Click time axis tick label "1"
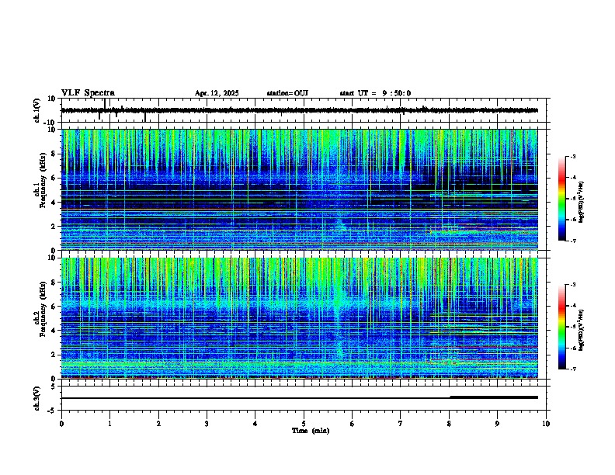615x475 pixels. 109,424
